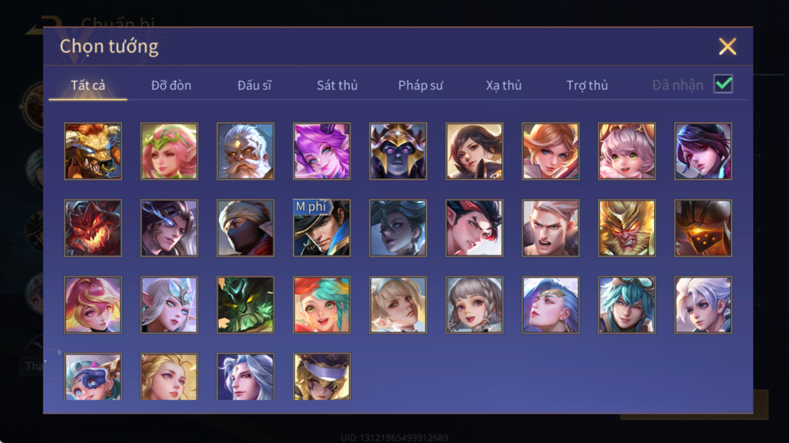Show the Sát thủ hero category
Image resolution: width=789 pixels, height=443 pixels.
click(x=337, y=85)
